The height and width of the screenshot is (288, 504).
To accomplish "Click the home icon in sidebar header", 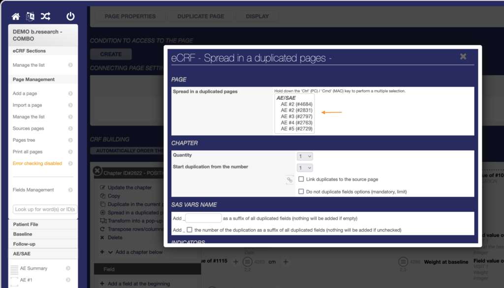I will pyautogui.click(x=16, y=16).
